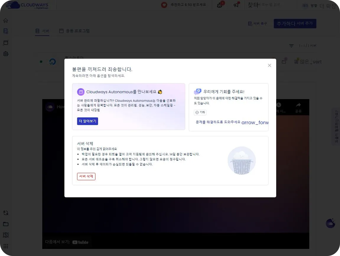
Task: Open the Settings gear icon in the sidebar
Action: (5, 54)
